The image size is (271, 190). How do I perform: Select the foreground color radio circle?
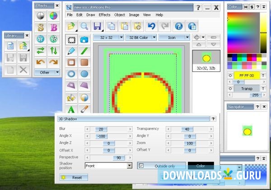point(230,76)
